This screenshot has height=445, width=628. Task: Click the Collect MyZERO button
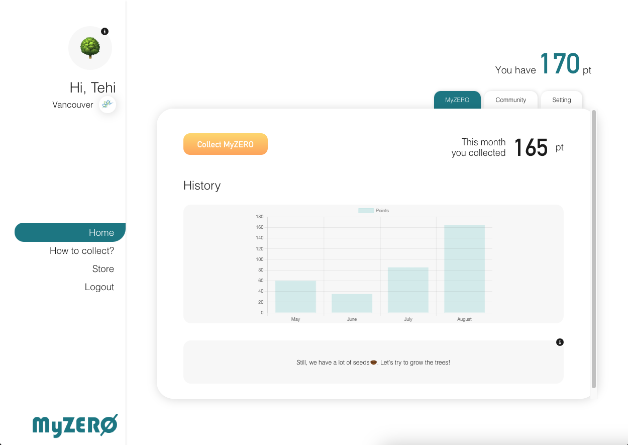226,144
